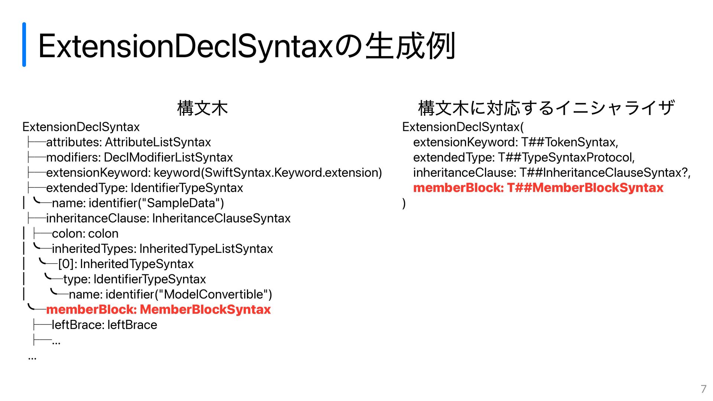713x401 pixels.
Task: Click extendedType: IdentifierTypeSyntax row
Action: 144,188
